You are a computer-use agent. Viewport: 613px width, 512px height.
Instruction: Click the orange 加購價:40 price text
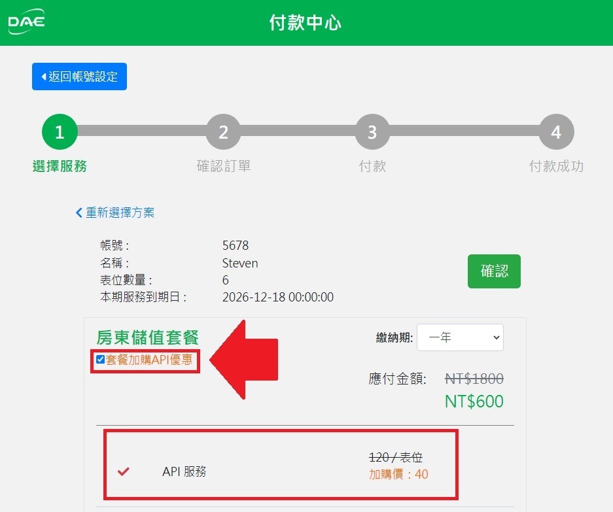coord(398,474)
